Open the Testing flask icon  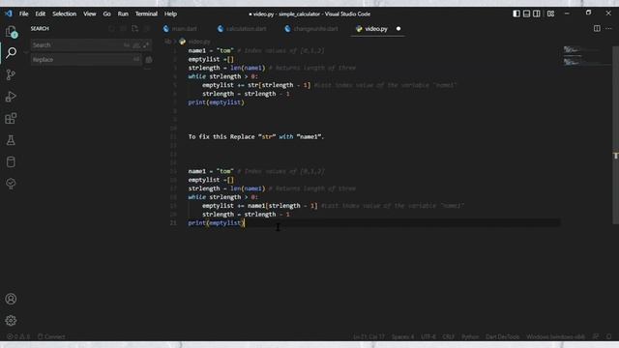pyautogui.click(x=11, y=140)
